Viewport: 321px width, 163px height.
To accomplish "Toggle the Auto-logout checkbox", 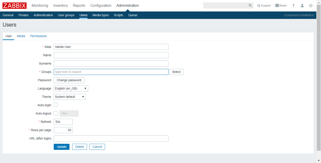I will point(56,113).
